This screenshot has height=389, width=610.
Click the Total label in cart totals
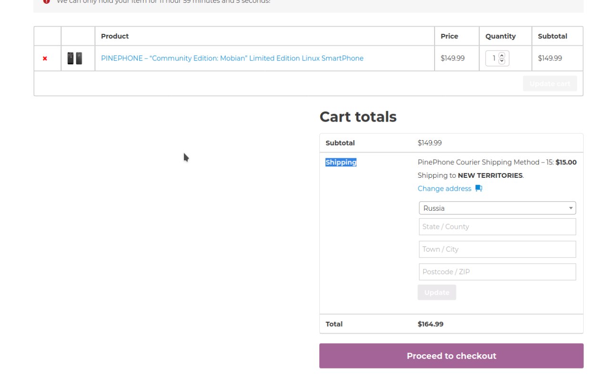[x=334, y=324]
